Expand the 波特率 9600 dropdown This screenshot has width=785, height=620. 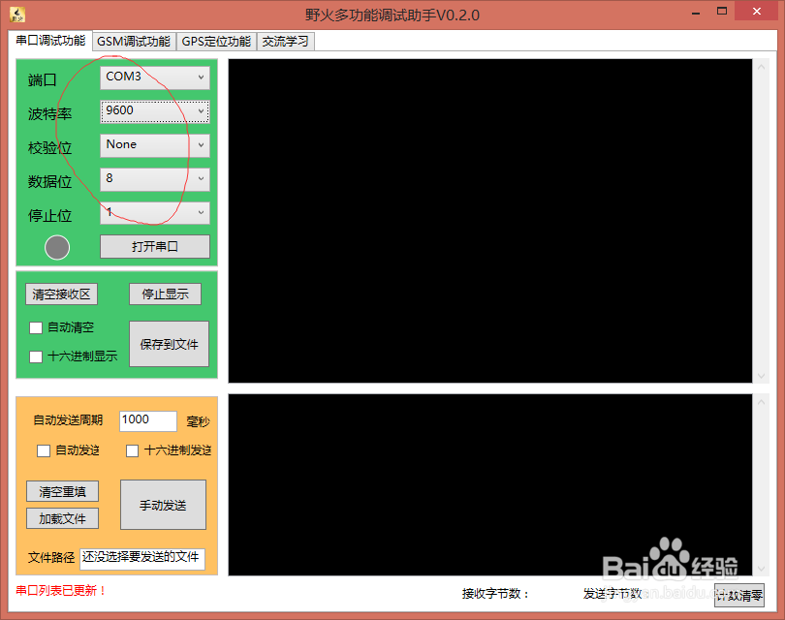[155, 111]
